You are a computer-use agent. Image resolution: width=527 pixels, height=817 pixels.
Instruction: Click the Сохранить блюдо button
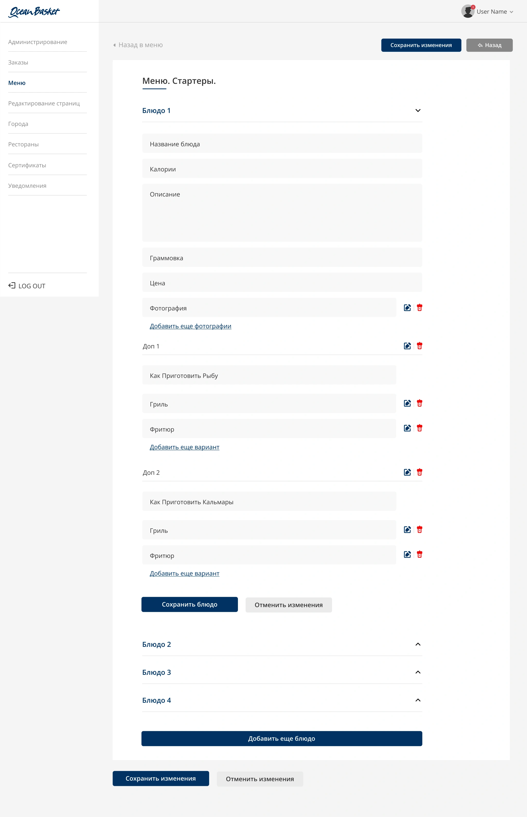190,604
